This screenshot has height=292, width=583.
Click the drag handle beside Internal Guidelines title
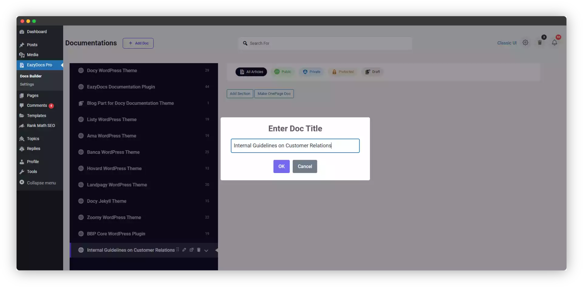pos(178,250)
